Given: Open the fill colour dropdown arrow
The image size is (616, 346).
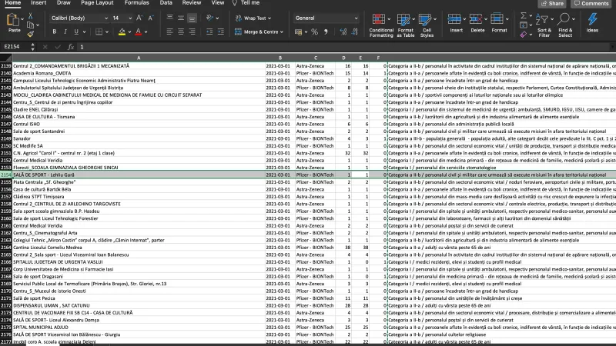Looking at the screenshot, I should pos(129,32).
